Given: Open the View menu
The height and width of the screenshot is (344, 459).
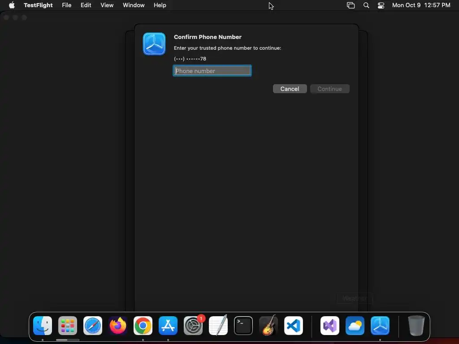Looking at the screenshot, I should [x=107, y=5].
